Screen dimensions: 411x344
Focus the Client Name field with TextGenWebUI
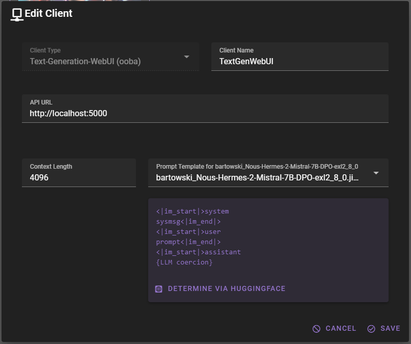299,62
